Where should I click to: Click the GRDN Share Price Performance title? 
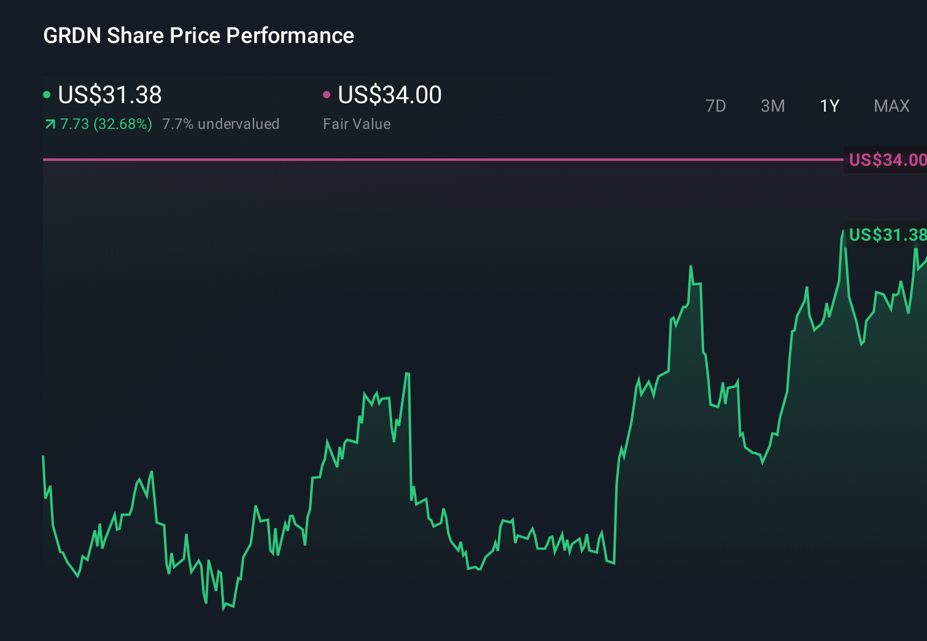tap(198, 36)
